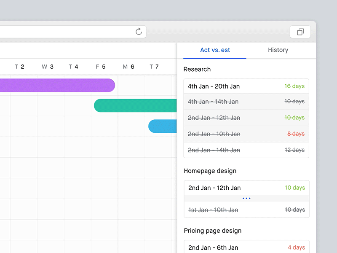Click the 4th Jan - 20th Jan estimate row

coord(246,86)
